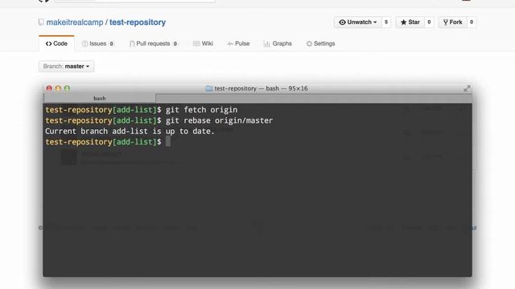Open the Pull requests tab
This screenshot has width=515, height=289.
pos(154,43)
